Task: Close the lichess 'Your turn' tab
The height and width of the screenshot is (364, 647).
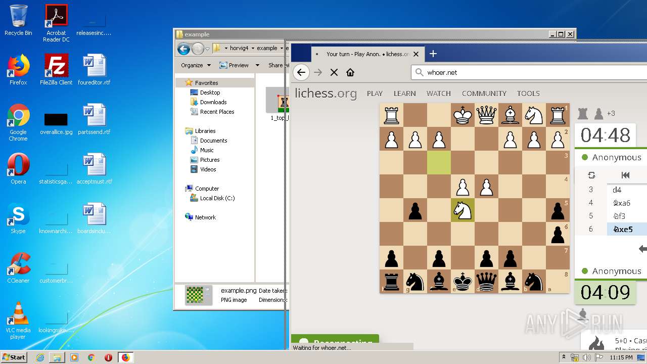Action: tap(416, 54)
